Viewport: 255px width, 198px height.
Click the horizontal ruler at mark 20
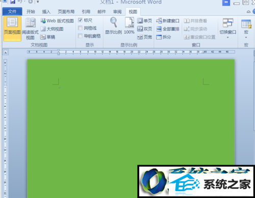[132, 52]
